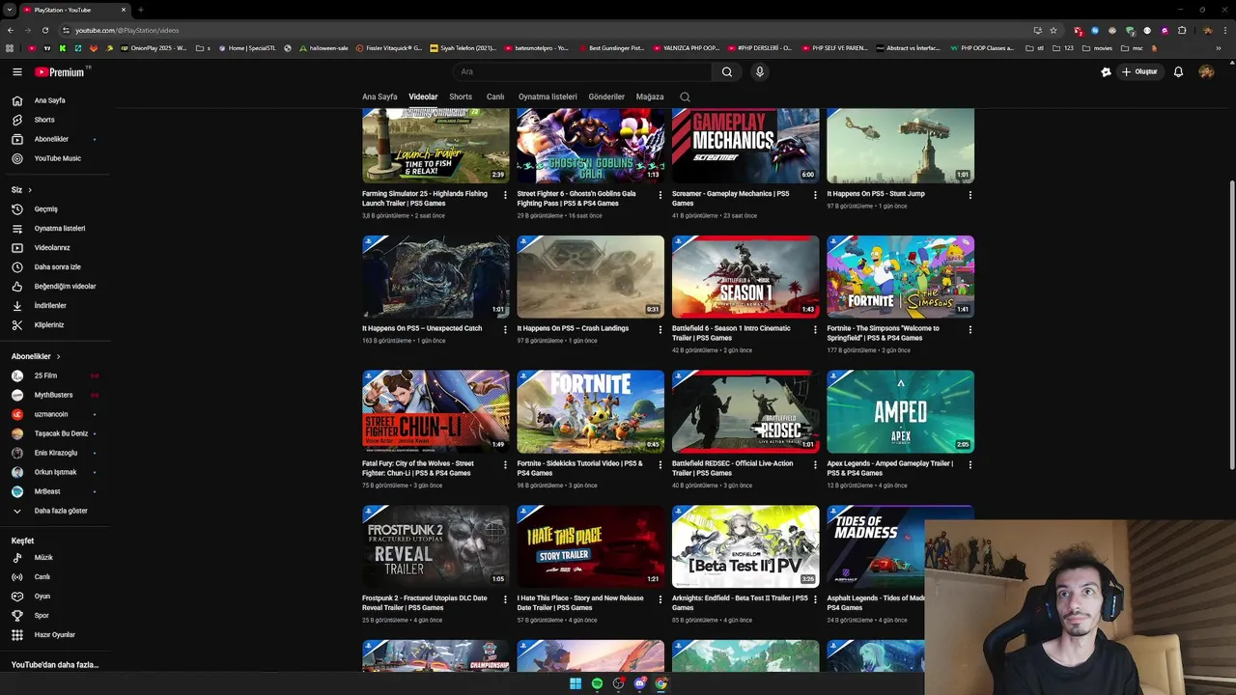This screenshot has height=695, width=1236.
Task: Open the Mağaza channel tab
Action: pos(650,97)
